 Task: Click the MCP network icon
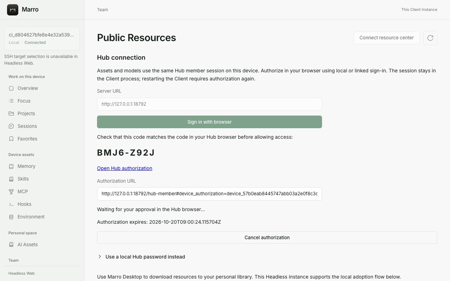[11, 191]
